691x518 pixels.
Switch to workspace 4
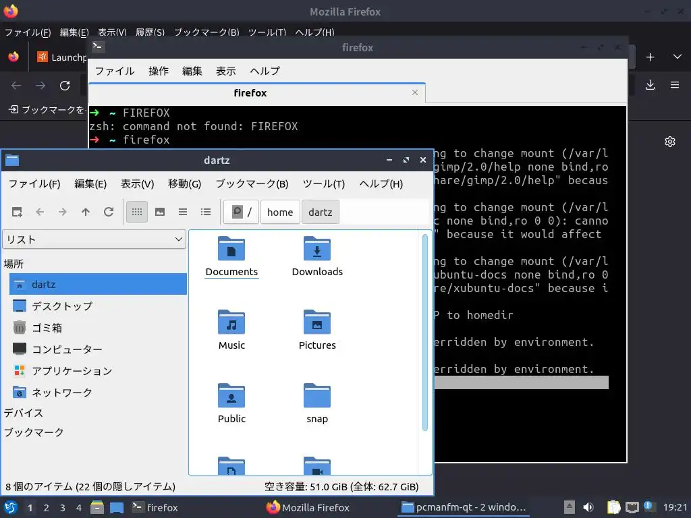(79, 508)
